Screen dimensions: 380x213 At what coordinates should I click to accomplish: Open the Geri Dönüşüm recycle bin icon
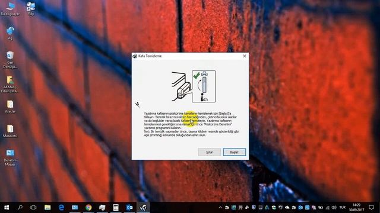[10, 60]
